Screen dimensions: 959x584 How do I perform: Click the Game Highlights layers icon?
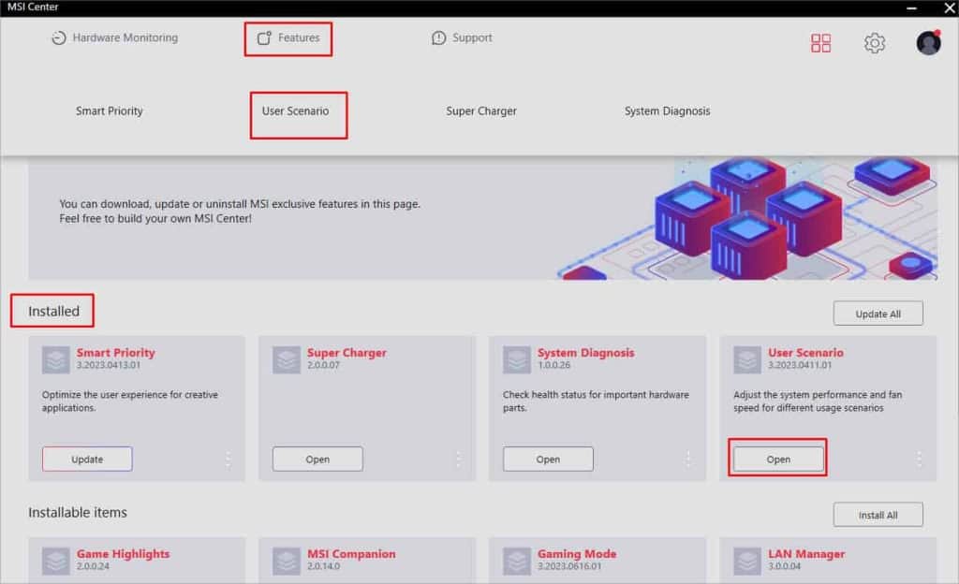coord(56,561)
